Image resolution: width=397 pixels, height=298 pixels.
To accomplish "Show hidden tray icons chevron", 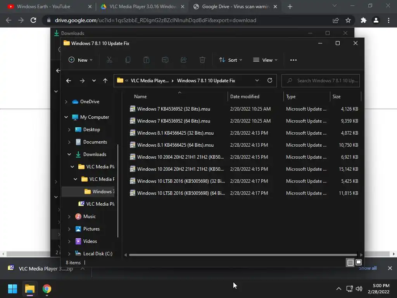I will [339, 289].
